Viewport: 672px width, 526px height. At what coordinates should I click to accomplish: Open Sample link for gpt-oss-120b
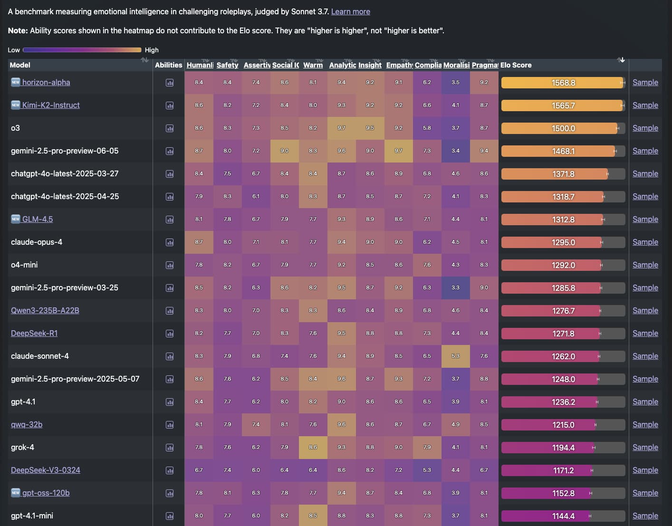tap(645, 493)
